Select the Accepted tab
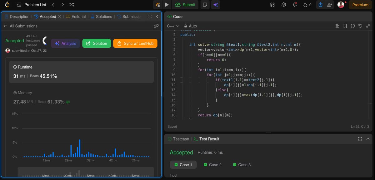 coord(45,17)
